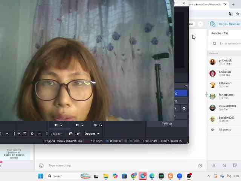Move scene up with arrow in OBS scenes toolbar

click(7, 134)
